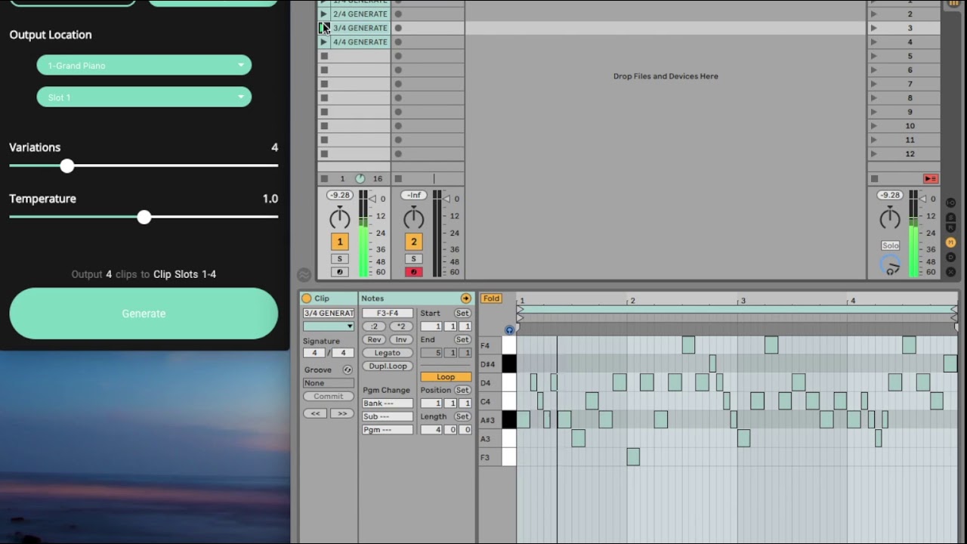Click Set next to Length
This screenshot has width=967, height=544.
pyautogui.click(x=462, y=416)
